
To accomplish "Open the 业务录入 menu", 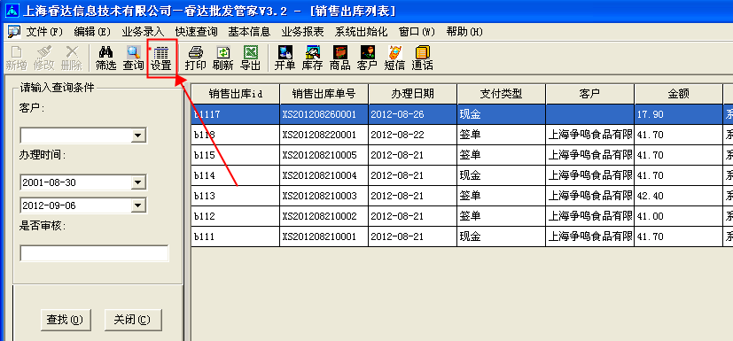I will click(x=143, y=32).
